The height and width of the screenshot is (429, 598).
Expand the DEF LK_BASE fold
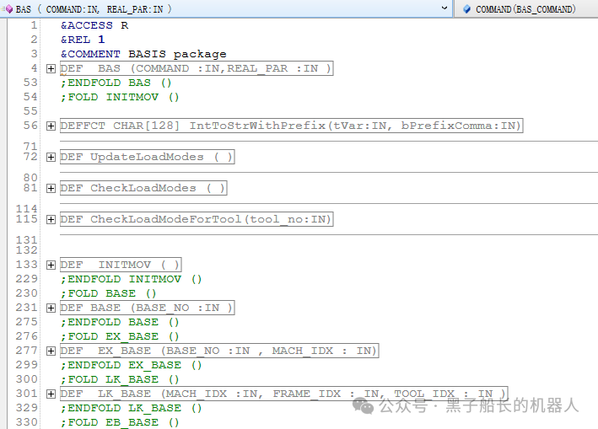[x=51, y=394]
